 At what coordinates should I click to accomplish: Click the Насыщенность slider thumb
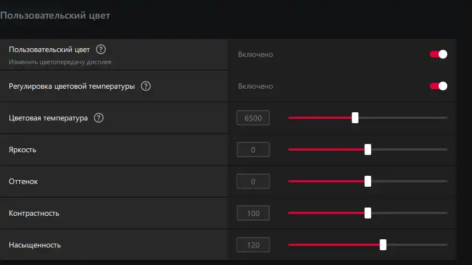383,245
